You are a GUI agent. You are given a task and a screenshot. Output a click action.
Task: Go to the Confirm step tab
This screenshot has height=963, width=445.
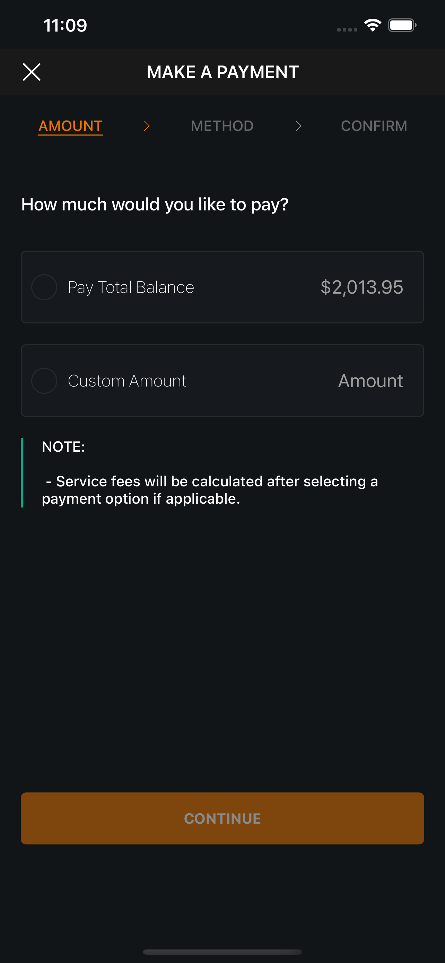(x=374, y=126)
